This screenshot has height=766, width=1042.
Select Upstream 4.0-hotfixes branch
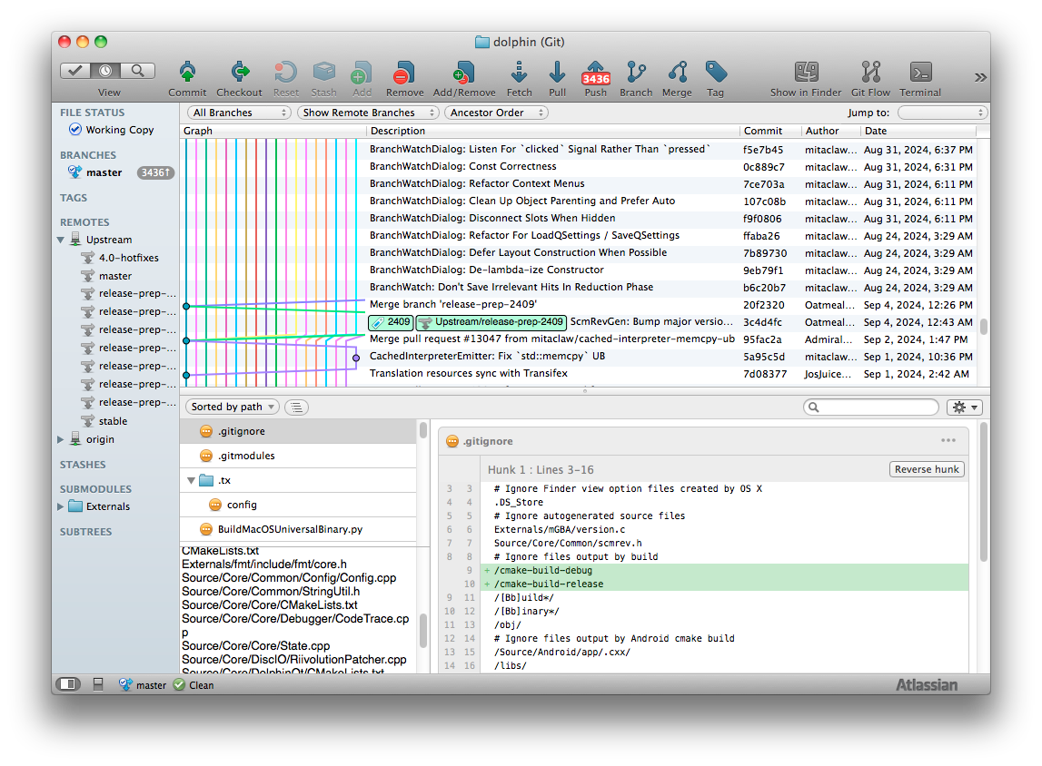[x=129, y=258]
